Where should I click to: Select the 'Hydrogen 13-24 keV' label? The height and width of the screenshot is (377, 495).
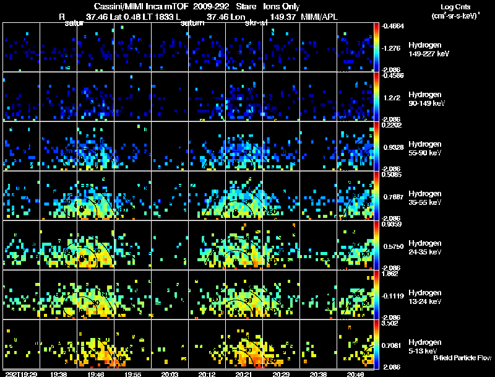tap(425, 297)
